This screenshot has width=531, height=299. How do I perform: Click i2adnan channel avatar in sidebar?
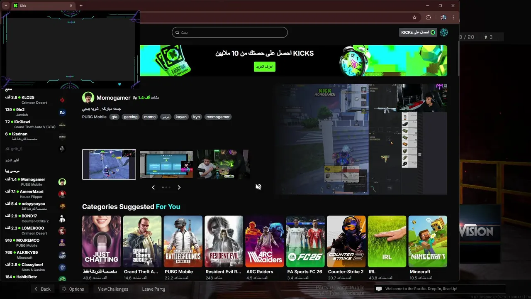62,137
